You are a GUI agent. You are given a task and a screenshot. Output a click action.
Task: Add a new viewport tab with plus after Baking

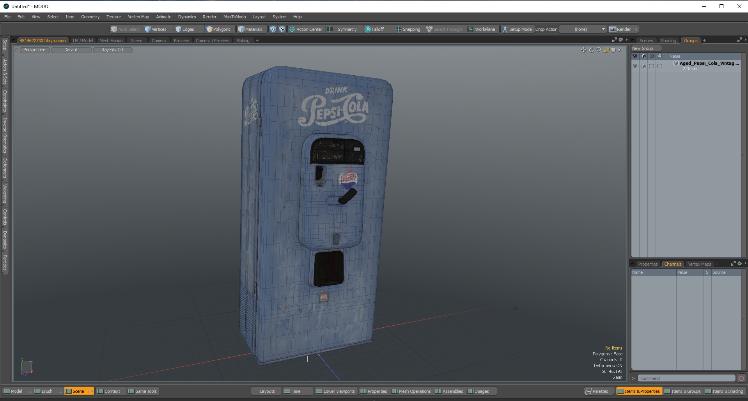(x=257, y=41)
